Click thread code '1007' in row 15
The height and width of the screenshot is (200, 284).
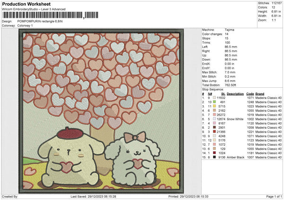pos(250,158)
